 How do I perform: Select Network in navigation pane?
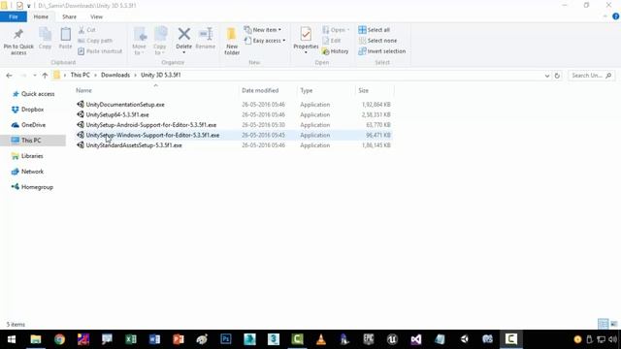pyautogui.click(x=27, y=172)
